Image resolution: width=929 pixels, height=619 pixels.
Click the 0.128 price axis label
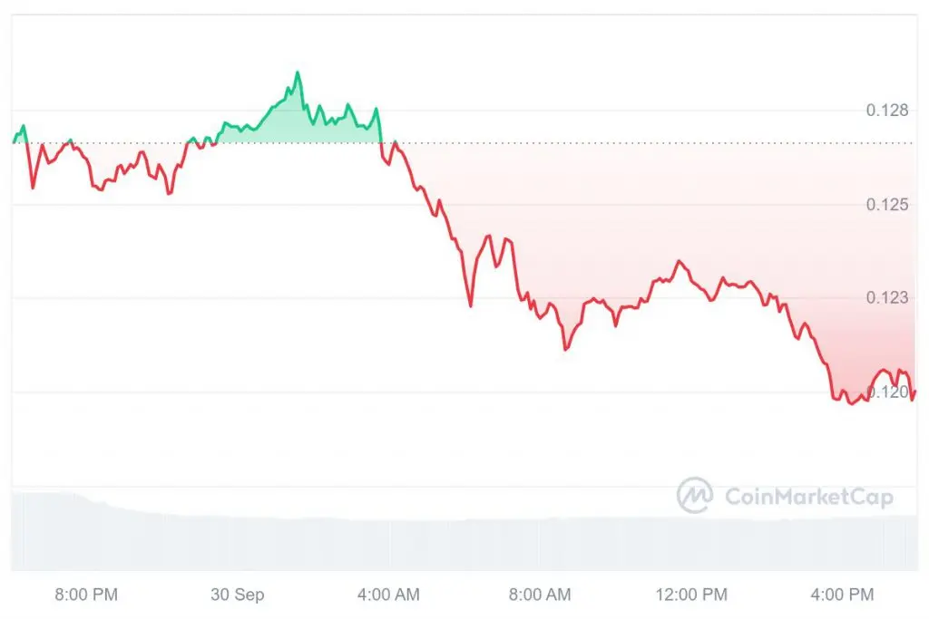(x=887, y=110)
